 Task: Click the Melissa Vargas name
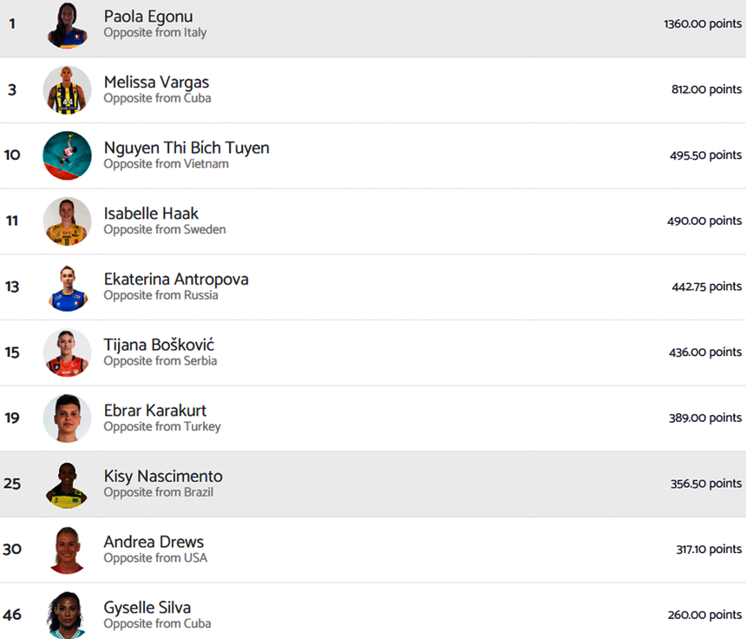click(x=156, y=82)
